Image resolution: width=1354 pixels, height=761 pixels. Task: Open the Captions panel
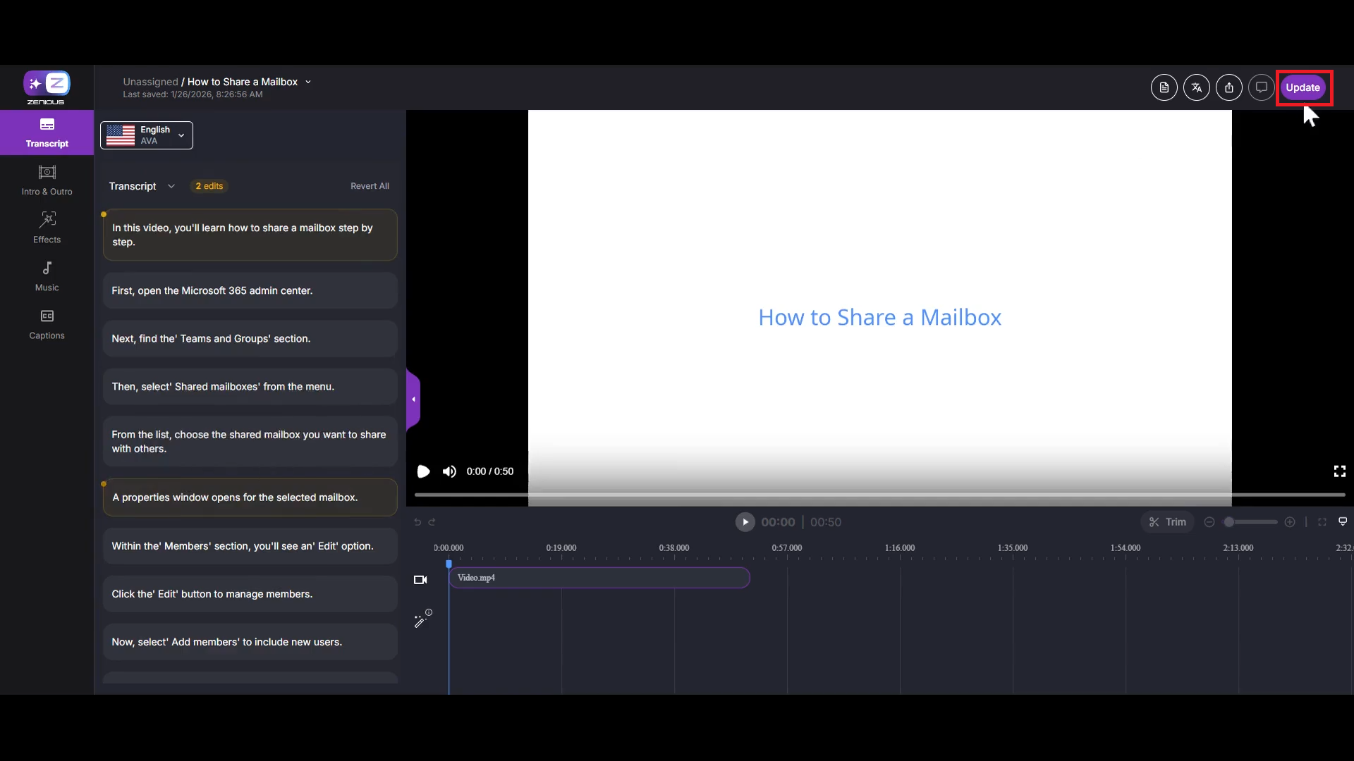47,323
